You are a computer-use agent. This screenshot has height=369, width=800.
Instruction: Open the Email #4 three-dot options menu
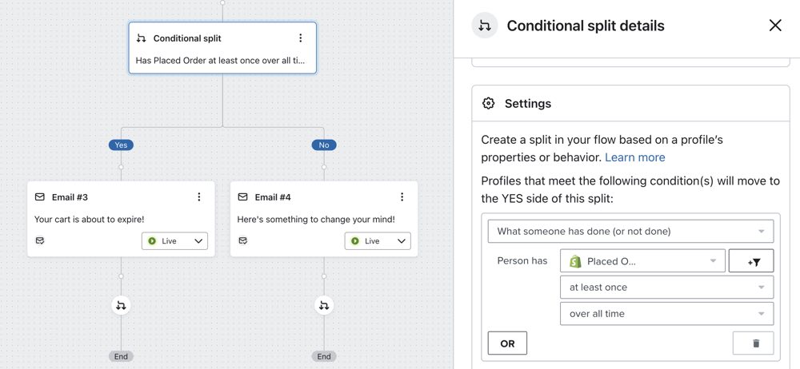402,197
